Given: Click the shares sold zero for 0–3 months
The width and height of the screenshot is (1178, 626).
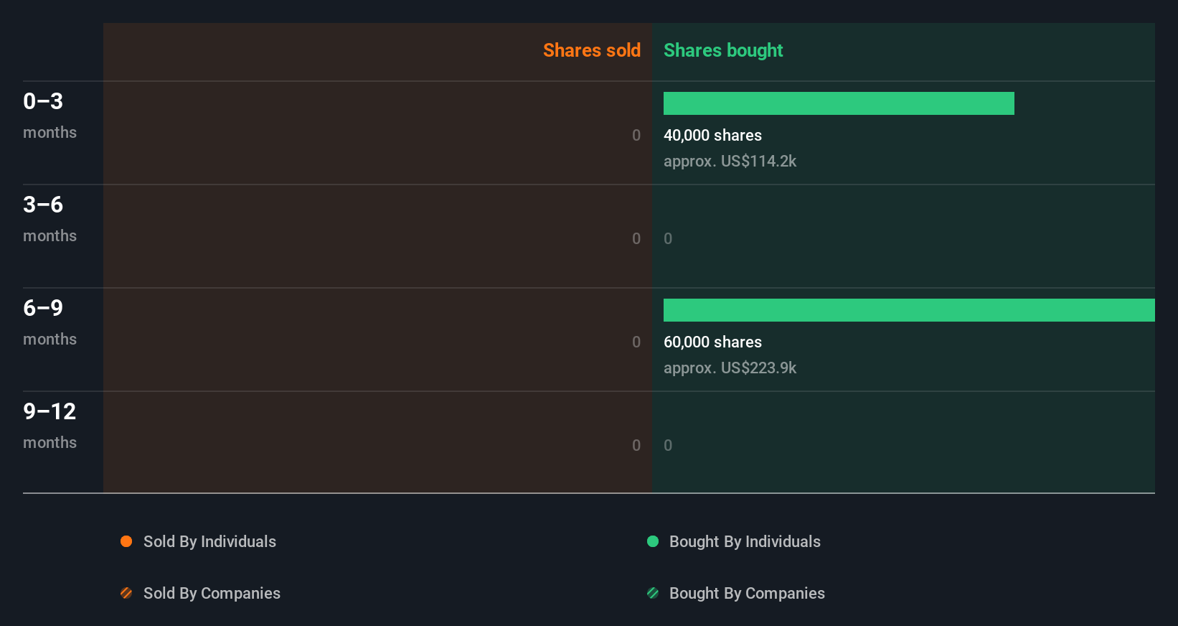Looking at the screenshot, I should tap(636, 135).
